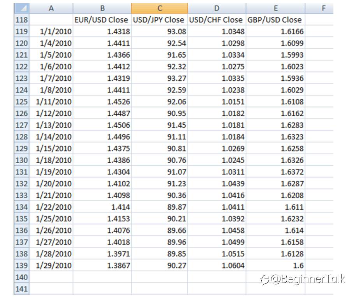The height and width of the screenshot is (297, 349).
Task: Click USD/CHF value 1.0515
Action: [217, 254]
